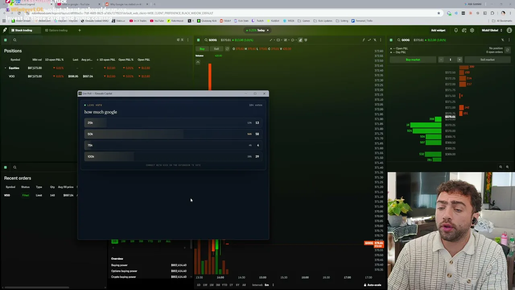Open the Positions widget filter count icon
The image size is (515, 290).
click(180, 40)
